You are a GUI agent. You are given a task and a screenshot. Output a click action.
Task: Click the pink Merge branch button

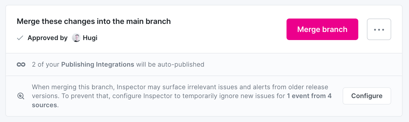[x=322, y=29]
